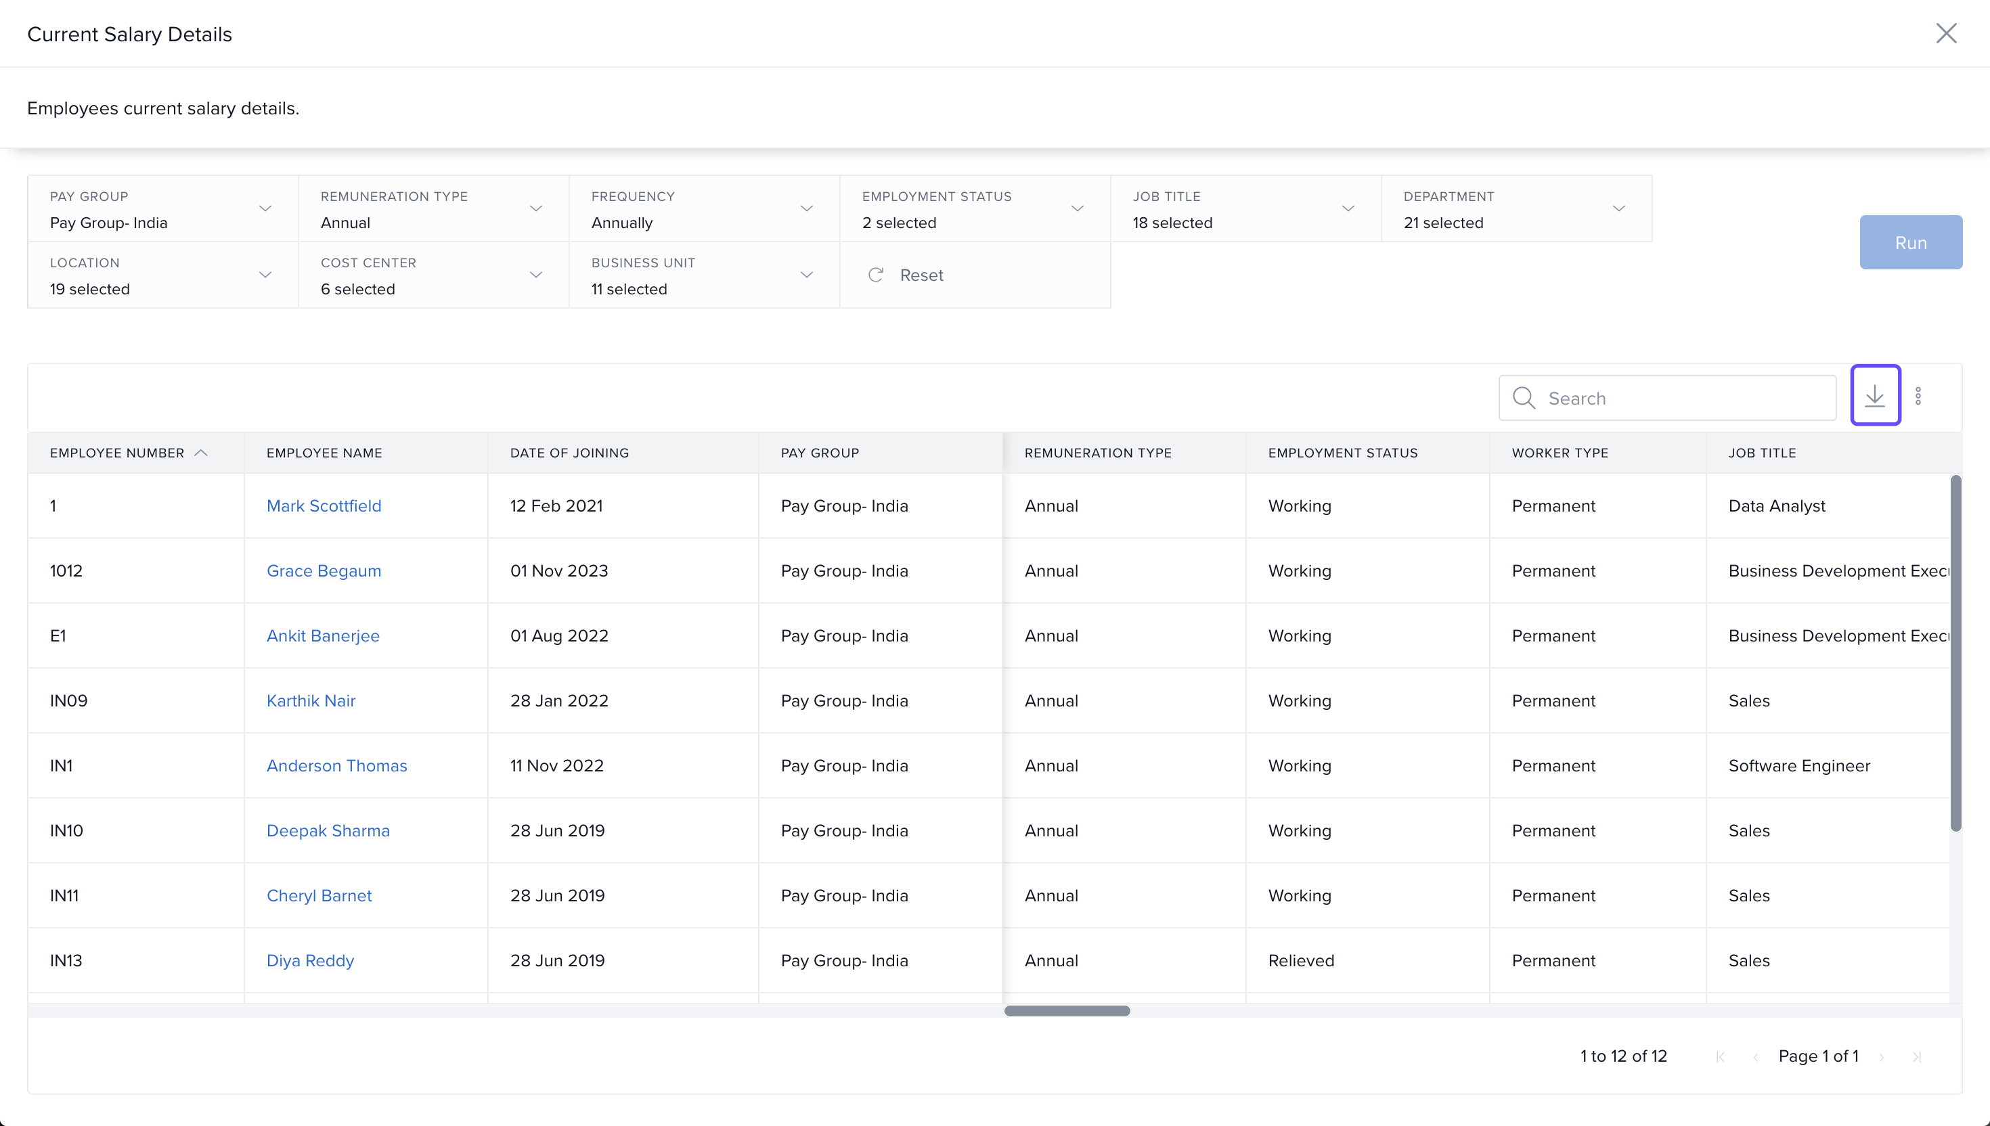1990x1126 pixels.
Task: Click into the Search input field
Action: tap(1686, 399)
